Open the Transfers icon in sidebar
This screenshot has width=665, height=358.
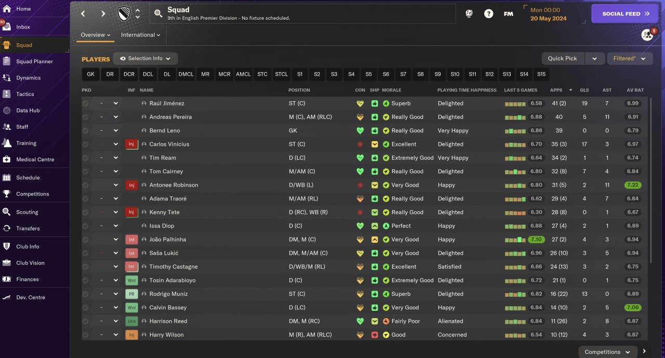(7, 228)
